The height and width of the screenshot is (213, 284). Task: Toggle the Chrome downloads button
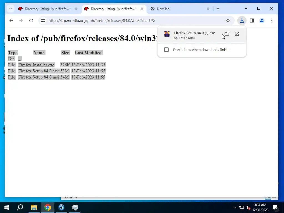[242, 21]
